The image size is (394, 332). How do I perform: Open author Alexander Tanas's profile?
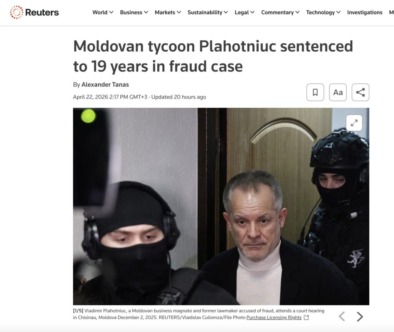coord(105,85)
